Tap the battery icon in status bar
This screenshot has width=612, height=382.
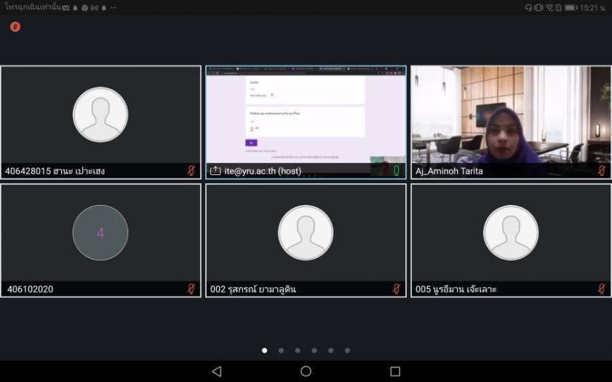click(x=570, y=7)
